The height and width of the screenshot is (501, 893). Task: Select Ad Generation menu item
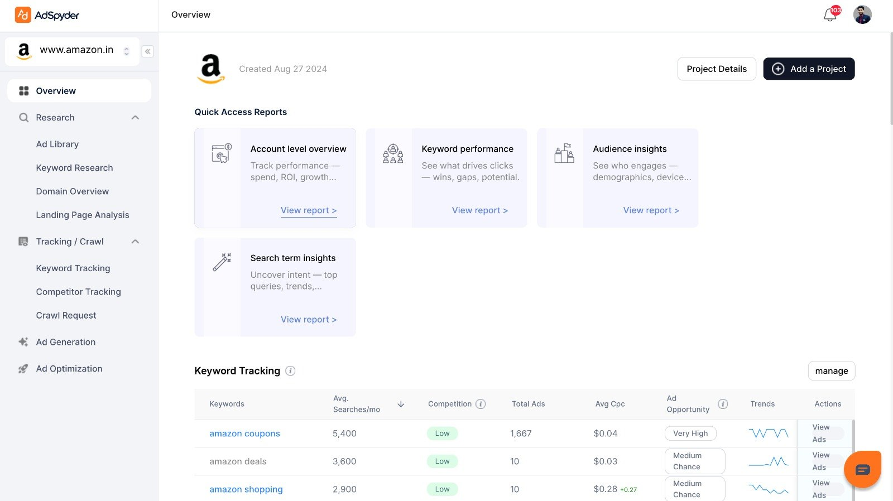(66, 342)
